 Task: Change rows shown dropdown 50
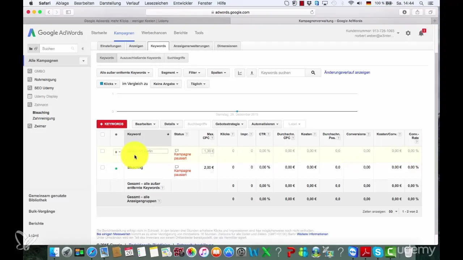pyautogui.click(x=393, y=212)
